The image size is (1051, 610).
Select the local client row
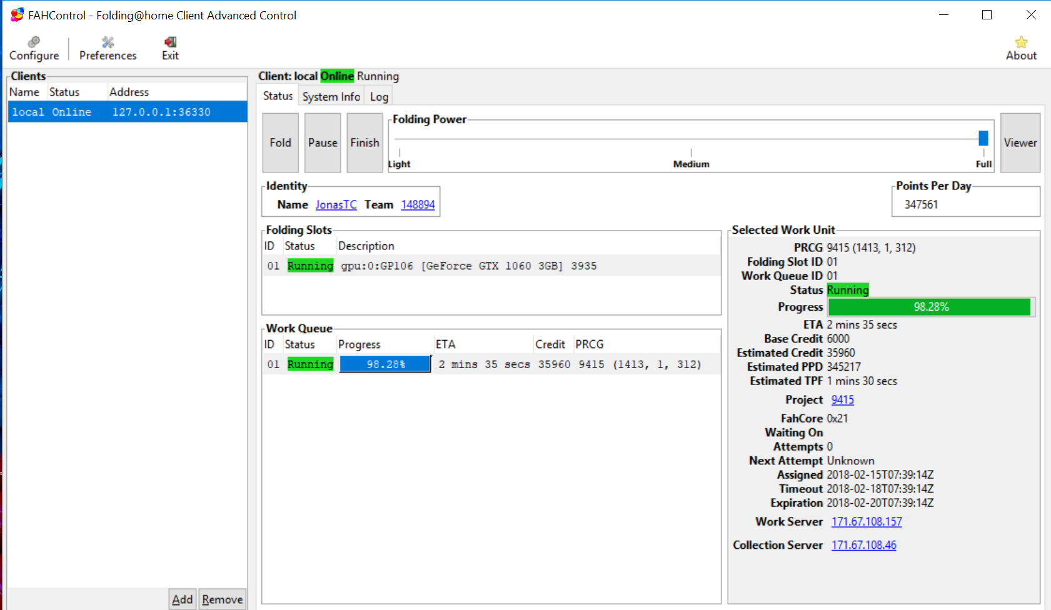coord(128,112)
